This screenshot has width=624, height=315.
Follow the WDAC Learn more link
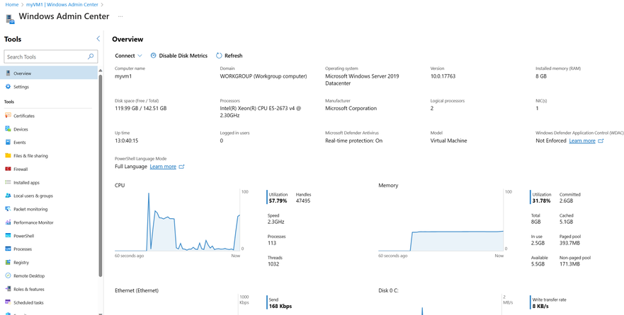[582, 141]
